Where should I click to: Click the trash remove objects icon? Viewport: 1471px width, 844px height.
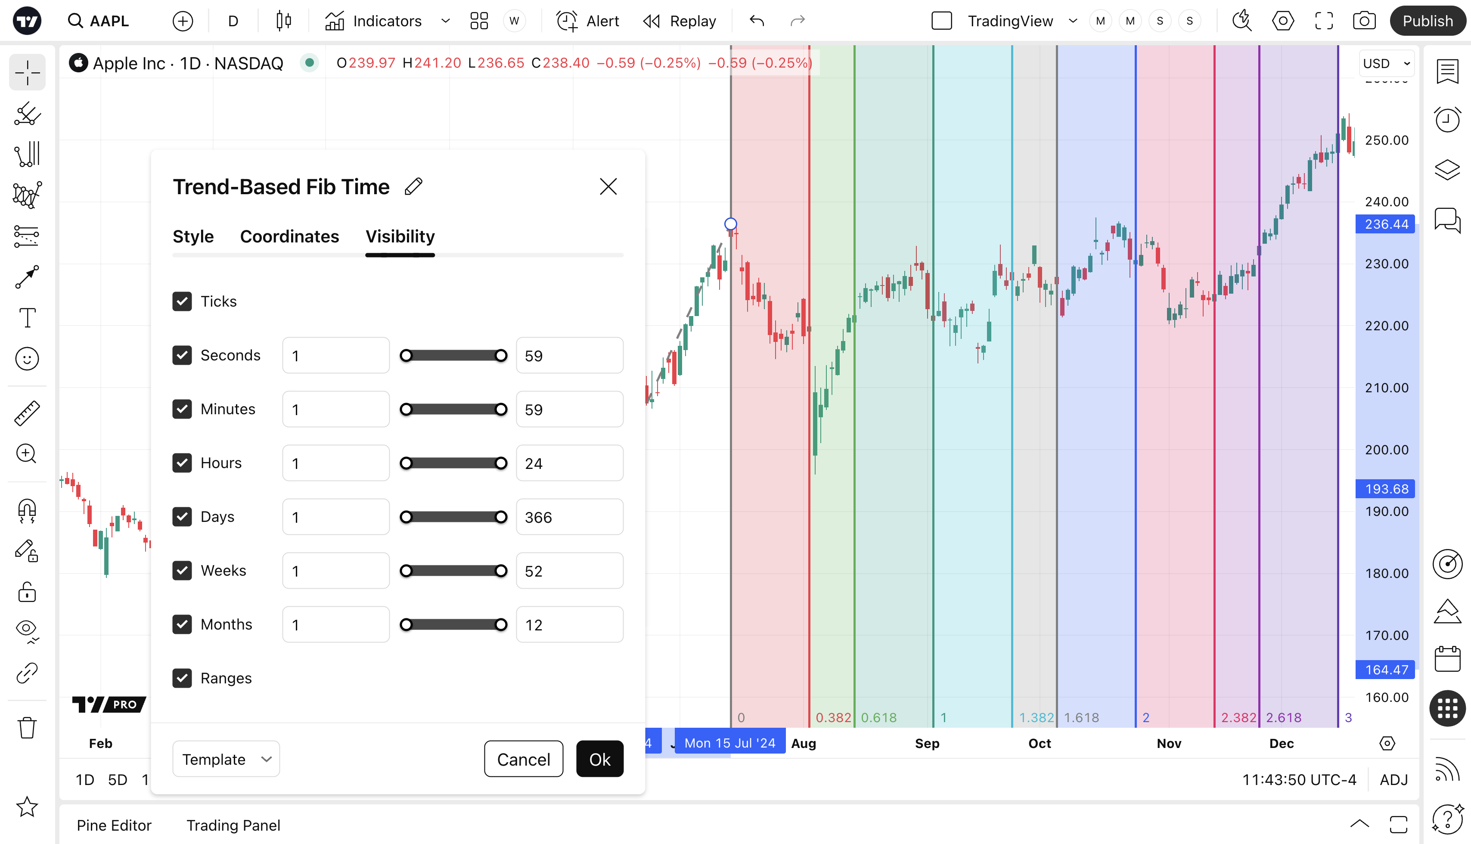[x=27, y=727]
